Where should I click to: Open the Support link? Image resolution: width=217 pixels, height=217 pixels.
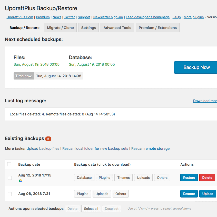(x=84, y=17)
